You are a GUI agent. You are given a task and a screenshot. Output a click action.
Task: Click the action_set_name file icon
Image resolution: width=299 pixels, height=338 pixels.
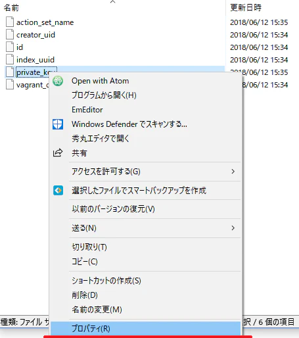pyautogui.click(x=10, y=22)
